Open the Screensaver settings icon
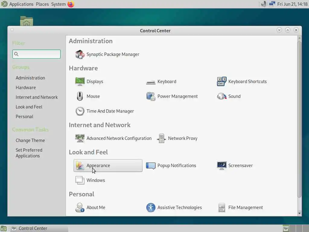Screen dimensions: 309x232 tap(222, 166)
